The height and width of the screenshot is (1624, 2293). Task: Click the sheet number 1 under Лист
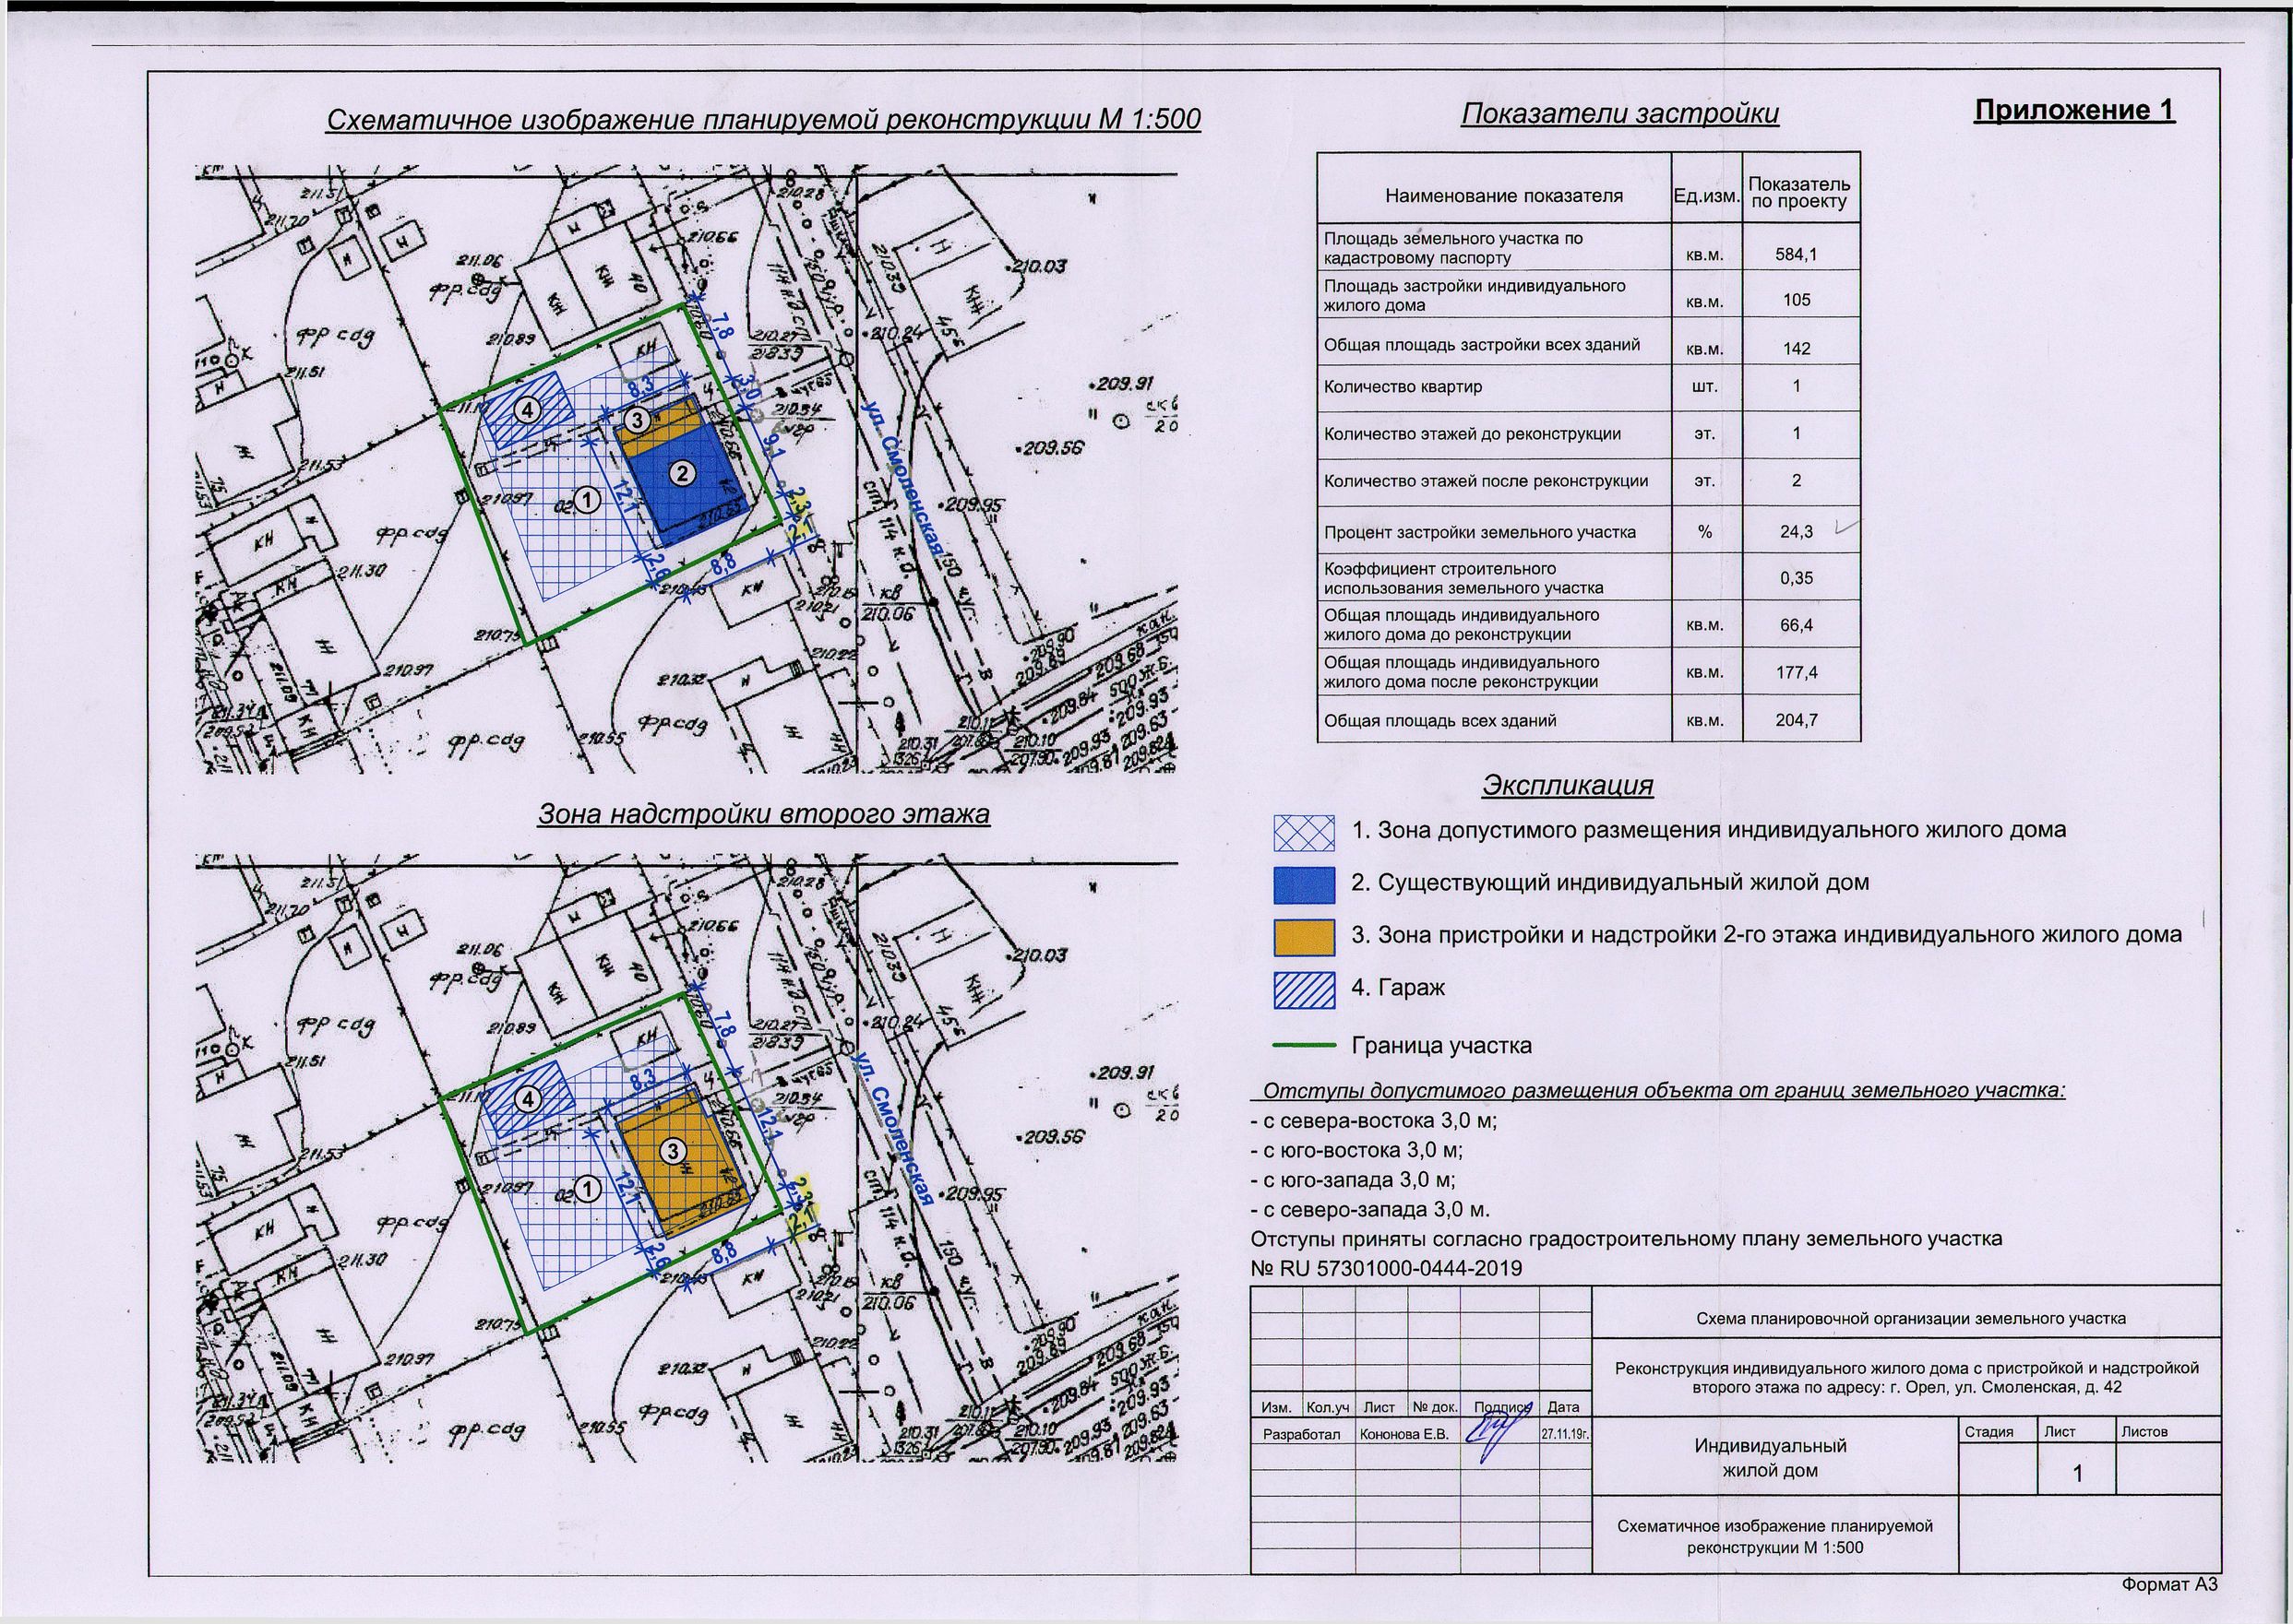(x=2078, y=1473)
